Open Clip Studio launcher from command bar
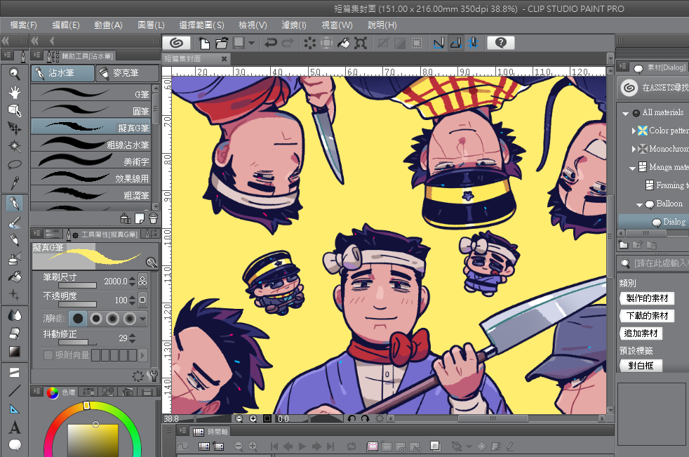 [177, 43]
